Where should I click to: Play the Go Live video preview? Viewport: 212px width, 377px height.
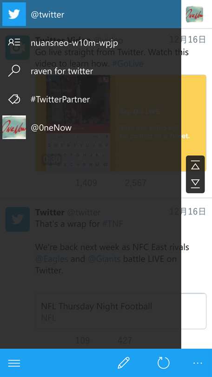coord(121,123)
